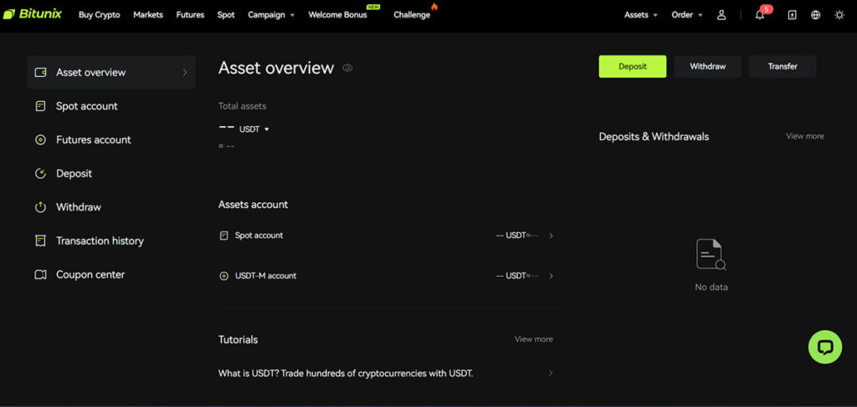The image size is (857, 407).
Task: Click the app download icon
Action: coord(792,15)
